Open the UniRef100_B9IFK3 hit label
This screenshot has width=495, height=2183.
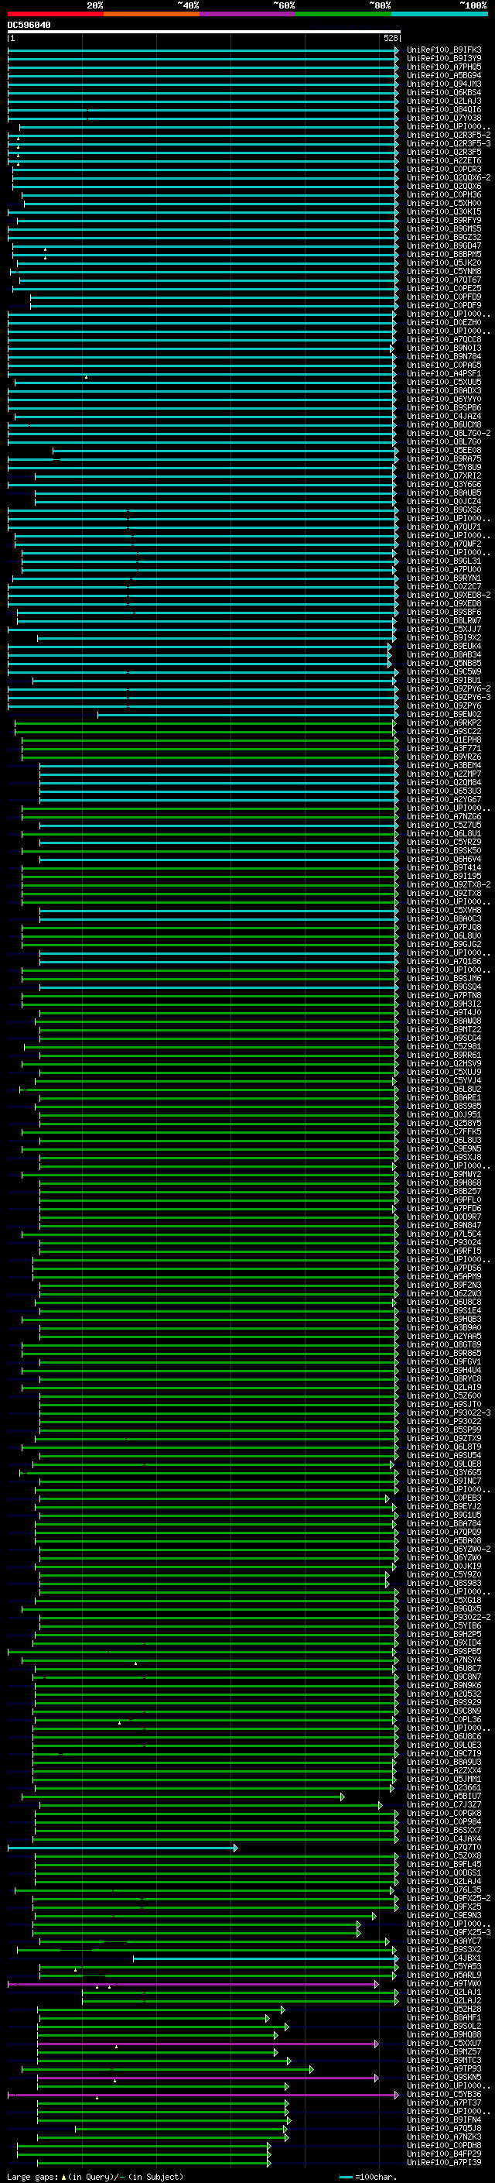tap(443, 50)
